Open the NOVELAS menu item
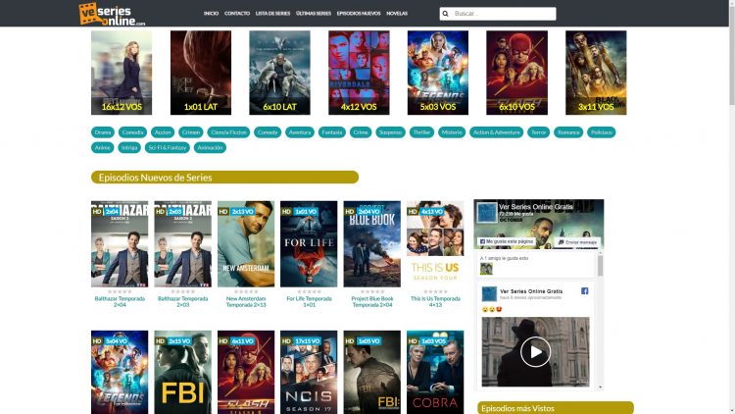Viewport: 735px width, 414px height. click(x=397, y=14)
